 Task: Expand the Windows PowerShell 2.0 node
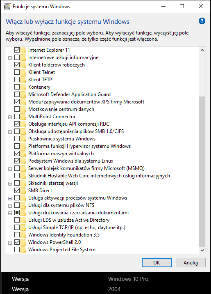[10, 243]
